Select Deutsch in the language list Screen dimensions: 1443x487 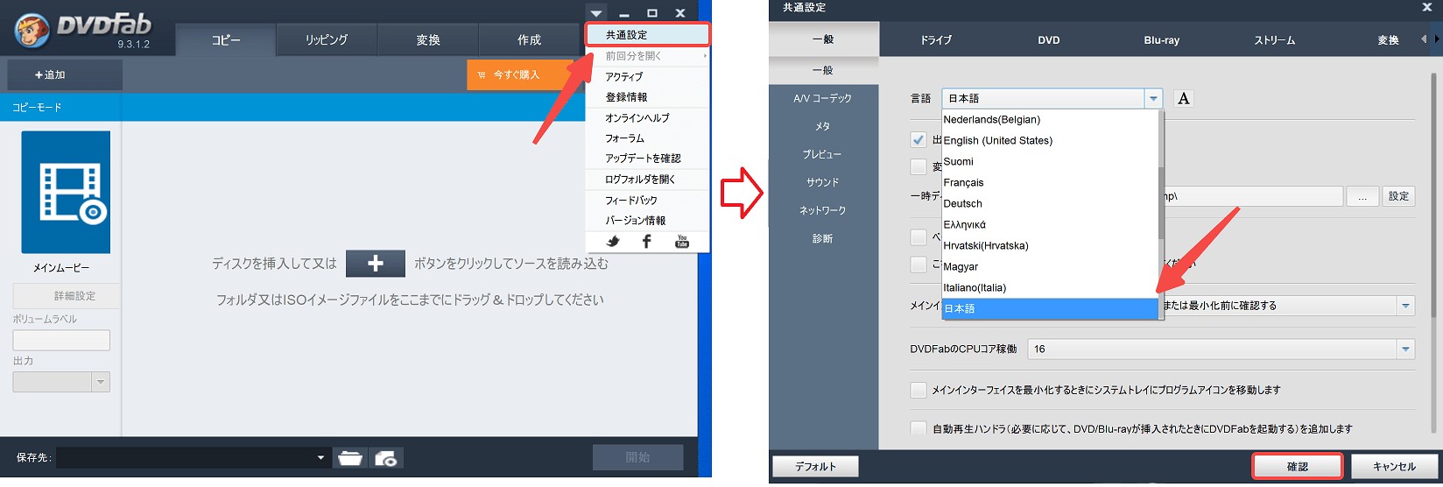point(1049,203)
